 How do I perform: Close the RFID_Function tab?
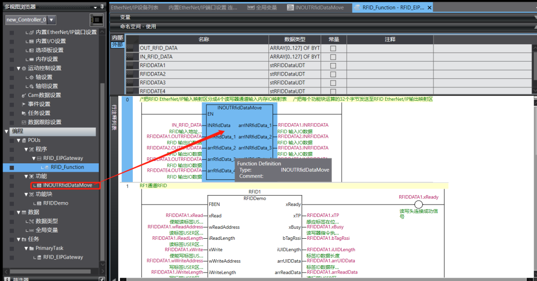pos(429,7)
